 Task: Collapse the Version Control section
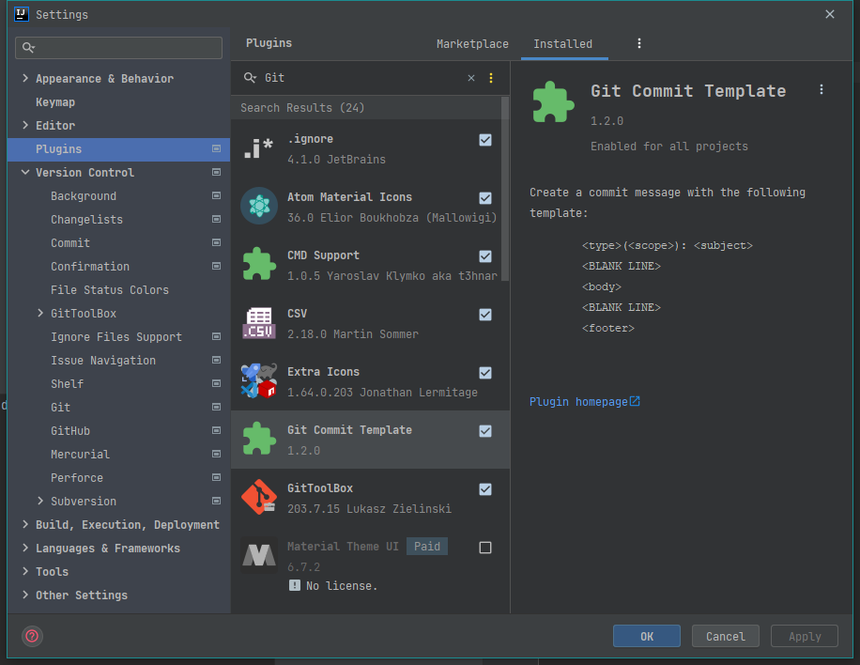click(25, 173)
